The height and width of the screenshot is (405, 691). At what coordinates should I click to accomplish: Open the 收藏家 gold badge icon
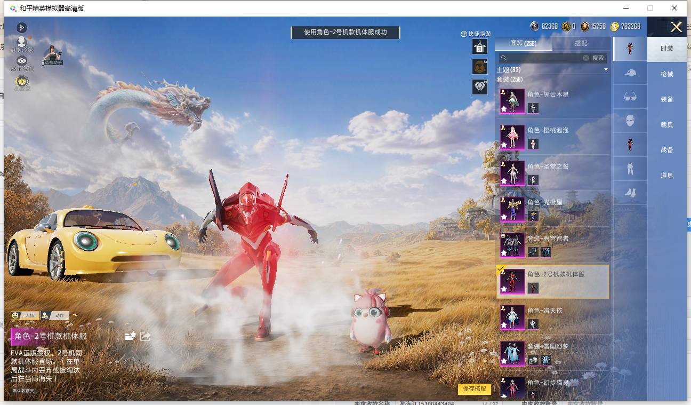(22, 81)
